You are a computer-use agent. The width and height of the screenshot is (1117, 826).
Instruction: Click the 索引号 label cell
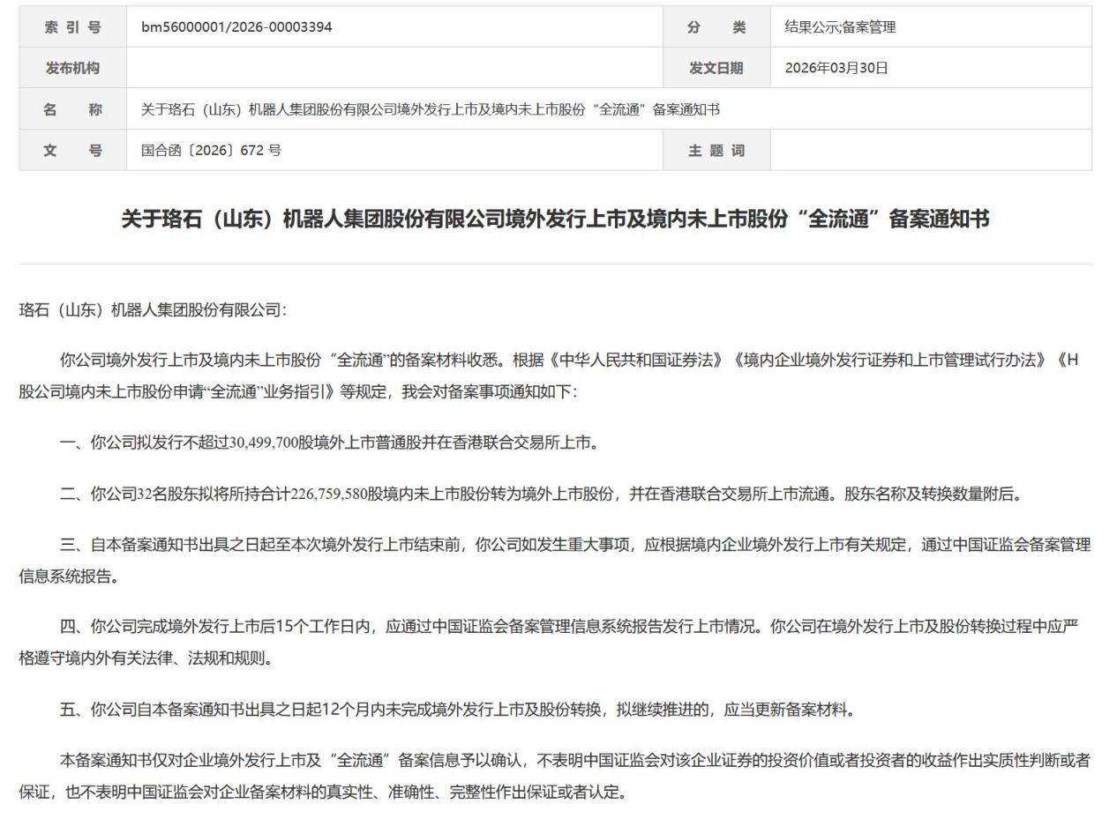pyautogui.click(x=72, y=27)
